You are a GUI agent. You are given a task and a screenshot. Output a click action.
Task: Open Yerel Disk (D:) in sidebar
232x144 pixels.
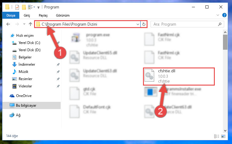tap(30, 50)
